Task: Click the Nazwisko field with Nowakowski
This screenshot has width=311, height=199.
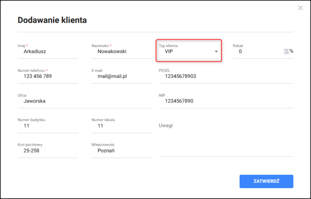Action: [121, 52]
